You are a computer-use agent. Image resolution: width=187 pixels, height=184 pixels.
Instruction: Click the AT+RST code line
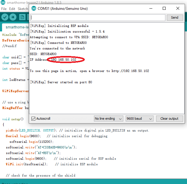(33, 153)
